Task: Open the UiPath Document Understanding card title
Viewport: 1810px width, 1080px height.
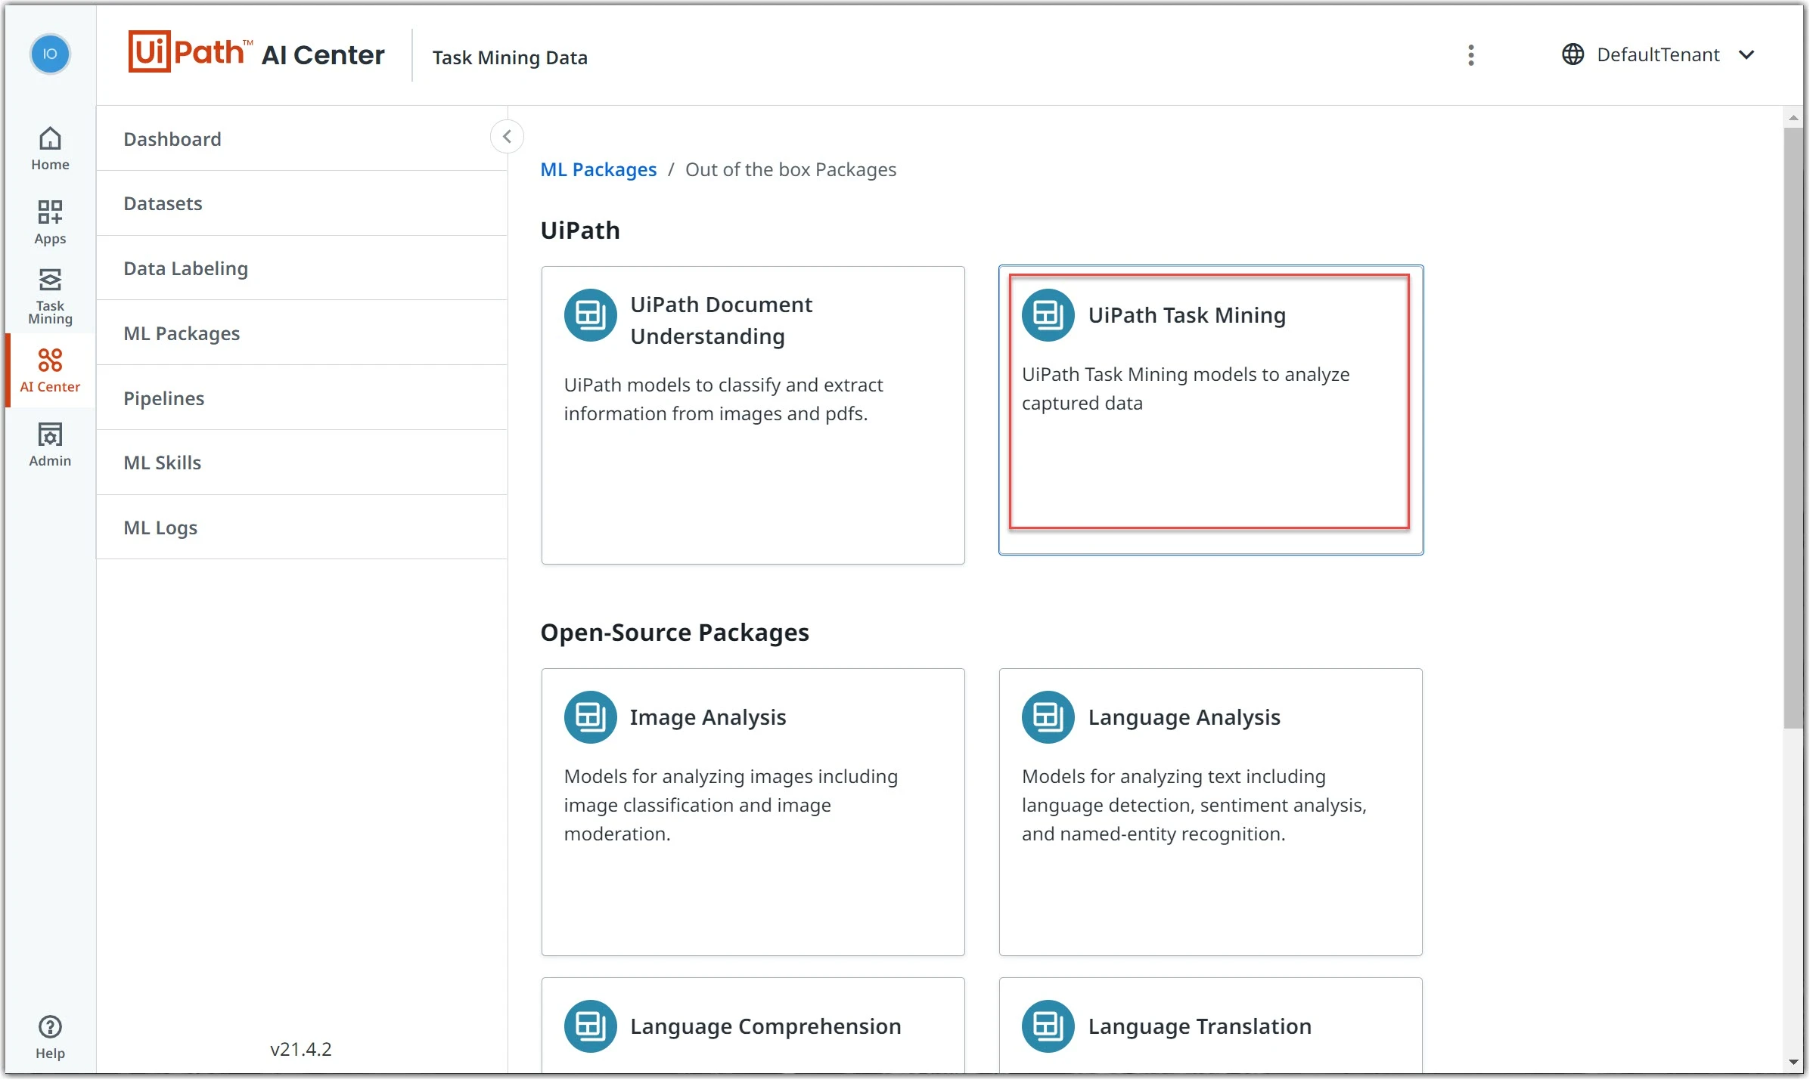Action: point(721,320)
